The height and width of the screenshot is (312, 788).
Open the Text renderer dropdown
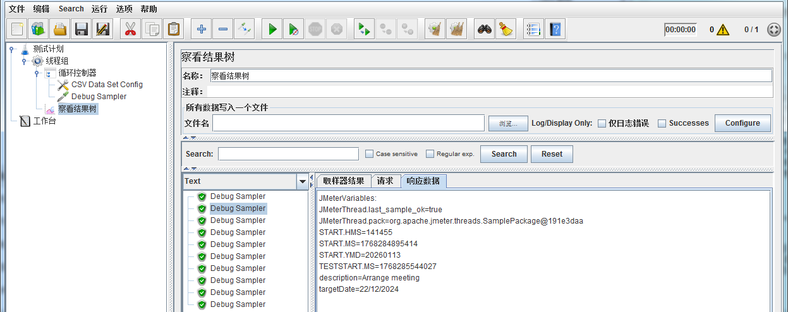(x=302, y=181)
